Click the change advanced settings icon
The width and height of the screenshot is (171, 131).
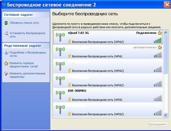tap(6, 74)
